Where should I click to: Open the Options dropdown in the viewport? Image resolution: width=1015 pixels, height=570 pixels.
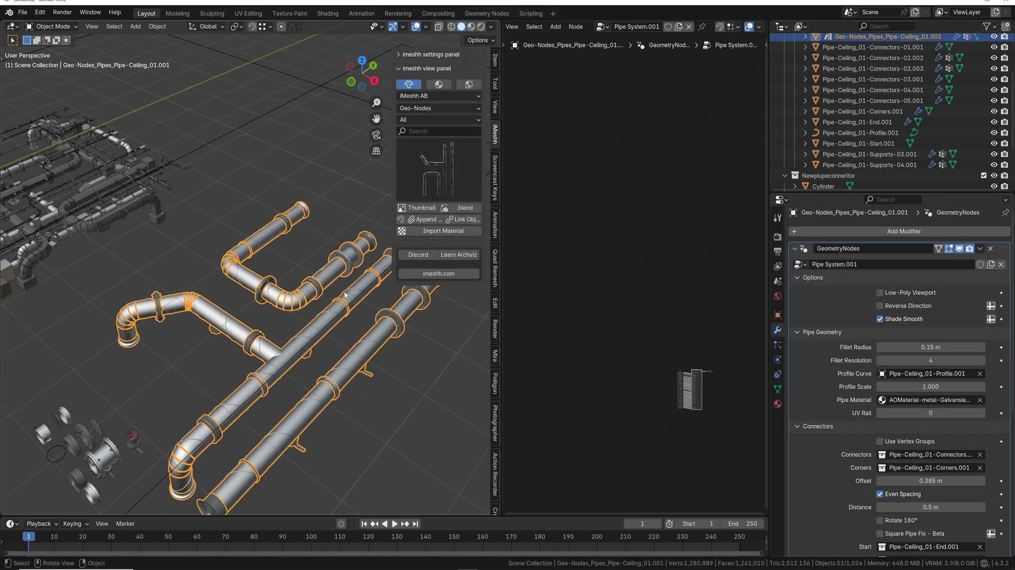click(x=481, y=40)
